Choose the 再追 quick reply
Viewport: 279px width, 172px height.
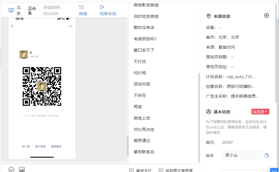pos(138,107)
